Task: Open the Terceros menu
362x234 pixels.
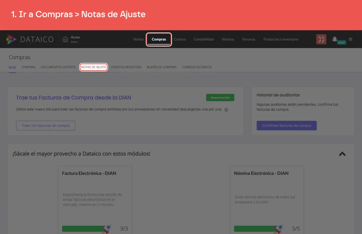Action: [249, 39]
